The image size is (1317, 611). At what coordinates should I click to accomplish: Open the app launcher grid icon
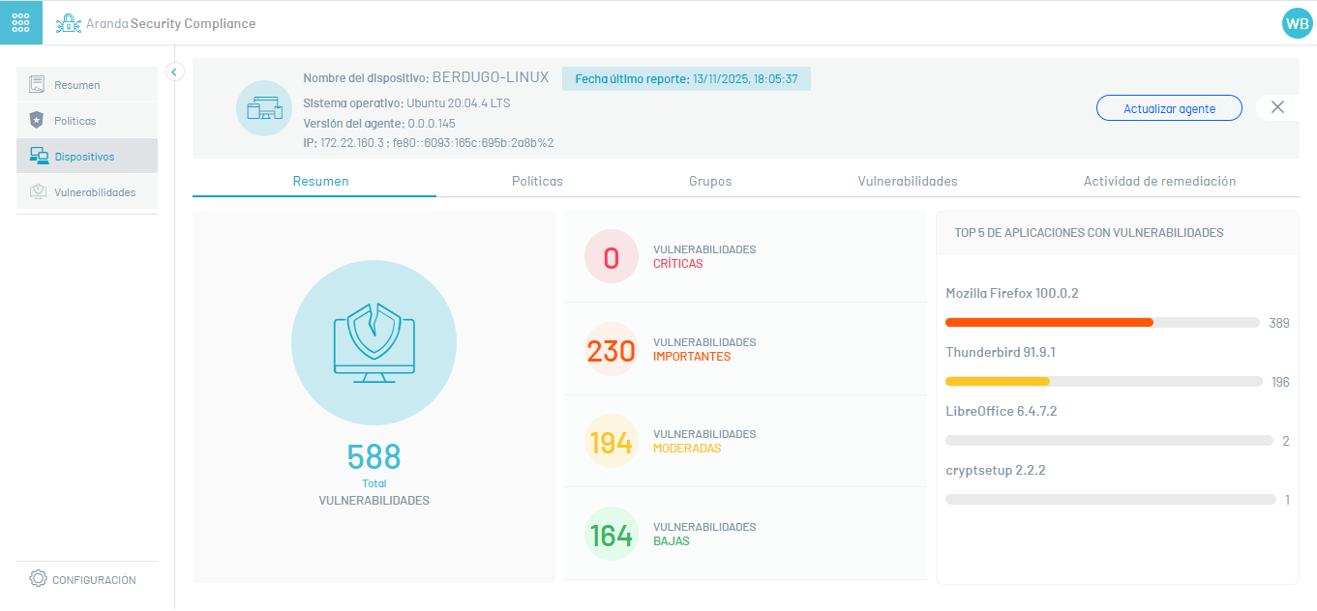pos(21,23)
